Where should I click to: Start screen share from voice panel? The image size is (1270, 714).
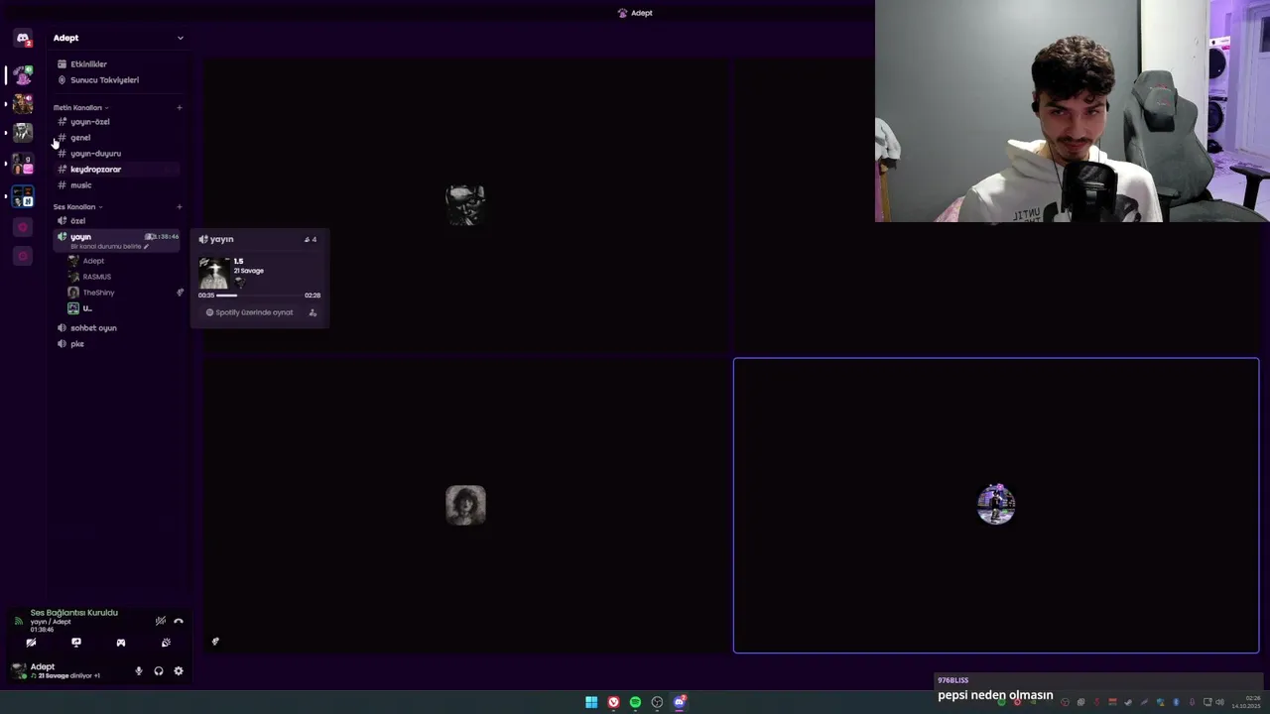[x=76, y=643]
